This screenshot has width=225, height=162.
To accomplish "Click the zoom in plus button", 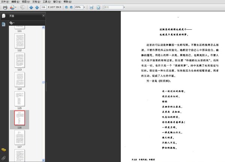I will pos(71,7).
